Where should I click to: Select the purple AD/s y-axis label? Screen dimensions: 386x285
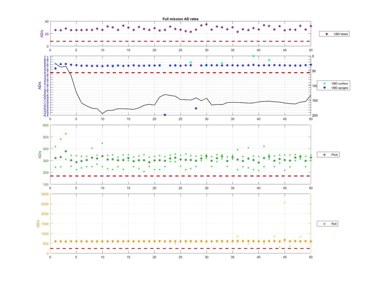pos(41,34)
